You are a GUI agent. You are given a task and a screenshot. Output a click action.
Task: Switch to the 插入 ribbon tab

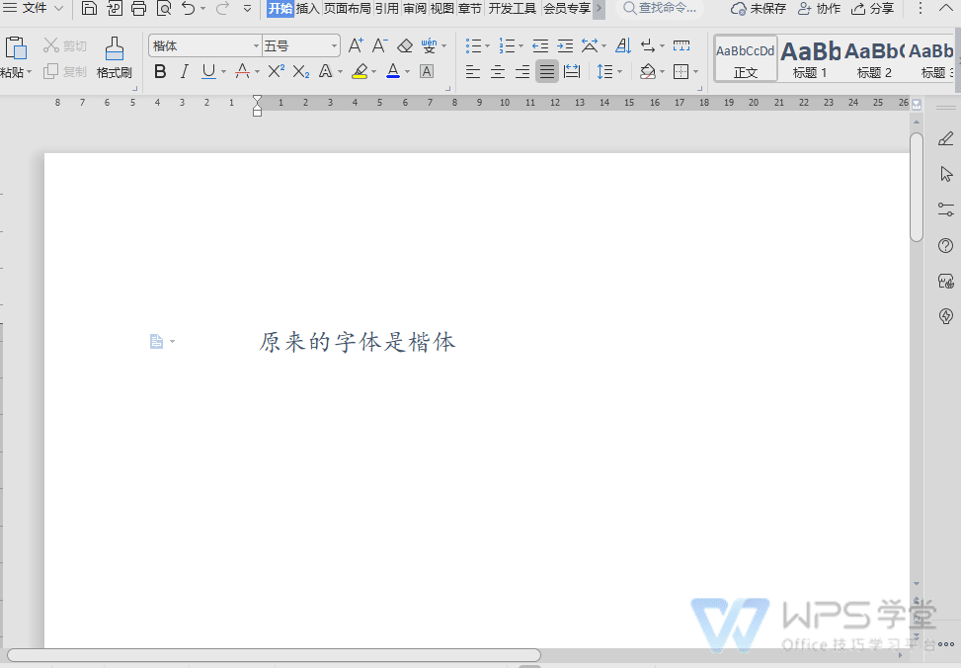[x=309, y=7]
